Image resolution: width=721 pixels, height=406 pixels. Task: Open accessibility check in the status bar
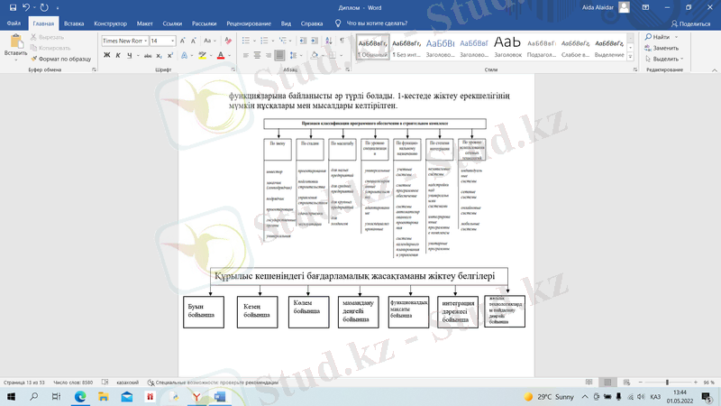[213, 383]
